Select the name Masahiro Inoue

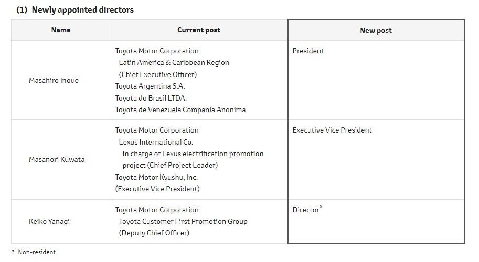(x=54, y=81)
